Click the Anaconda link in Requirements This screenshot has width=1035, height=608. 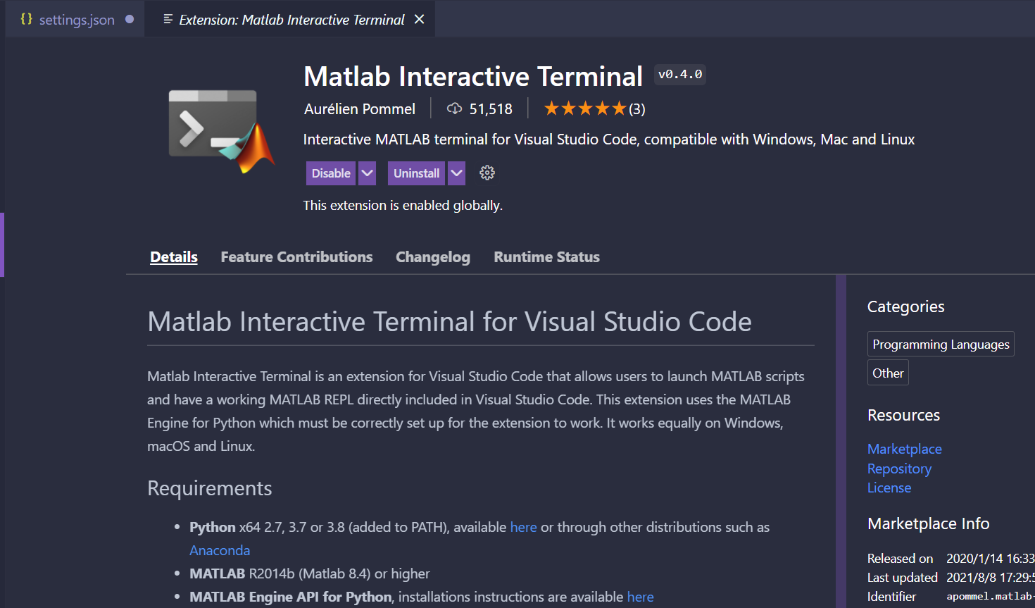(x=220, y=550)
